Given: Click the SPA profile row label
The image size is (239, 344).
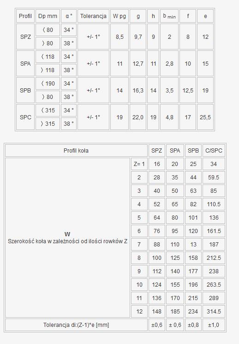Looking at the screenshot, I should 25,64.
